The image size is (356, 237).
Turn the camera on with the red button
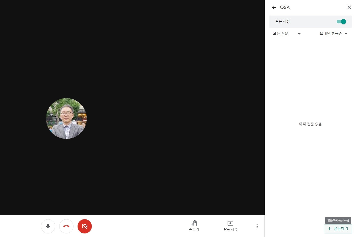85,226
